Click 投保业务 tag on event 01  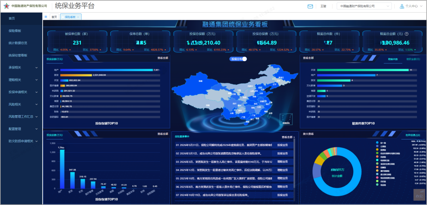[x=283, y=145]
